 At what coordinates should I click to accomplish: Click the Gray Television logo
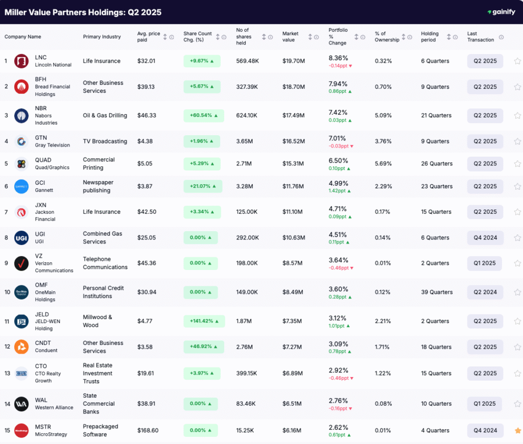pyautogui.click(x=21, y=141)
